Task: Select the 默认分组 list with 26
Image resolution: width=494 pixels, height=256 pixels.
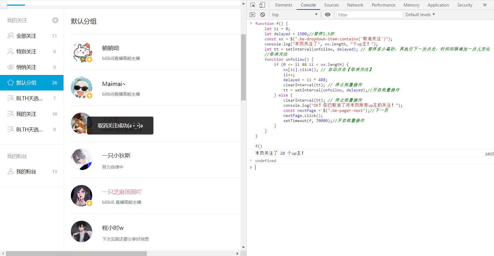Action: pyautogui.click(x=32, y=83)
